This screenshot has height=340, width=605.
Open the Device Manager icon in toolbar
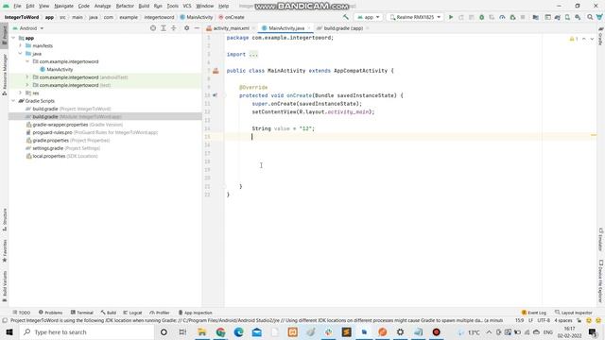pos(567,17)
